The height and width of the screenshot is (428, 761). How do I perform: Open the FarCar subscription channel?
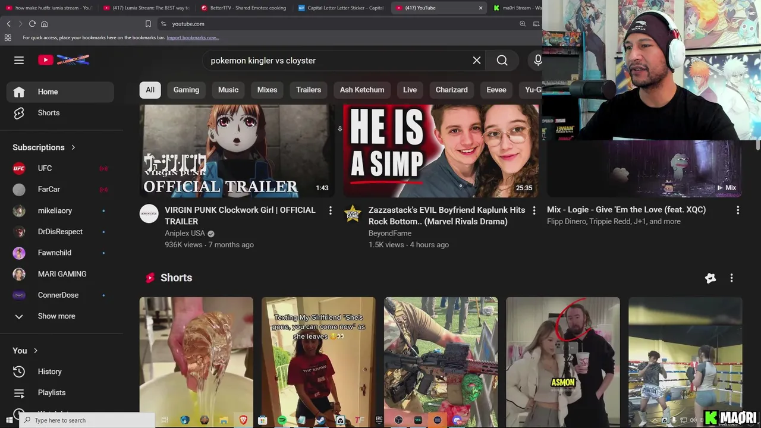pyautogui.click(x=60, y=189)
